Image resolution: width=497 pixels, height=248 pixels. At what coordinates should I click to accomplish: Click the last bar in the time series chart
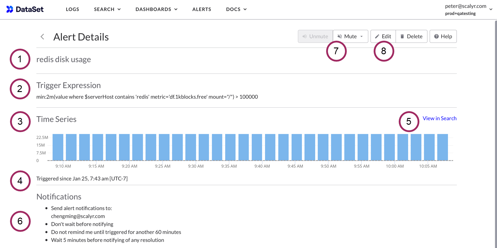(442, 147)
